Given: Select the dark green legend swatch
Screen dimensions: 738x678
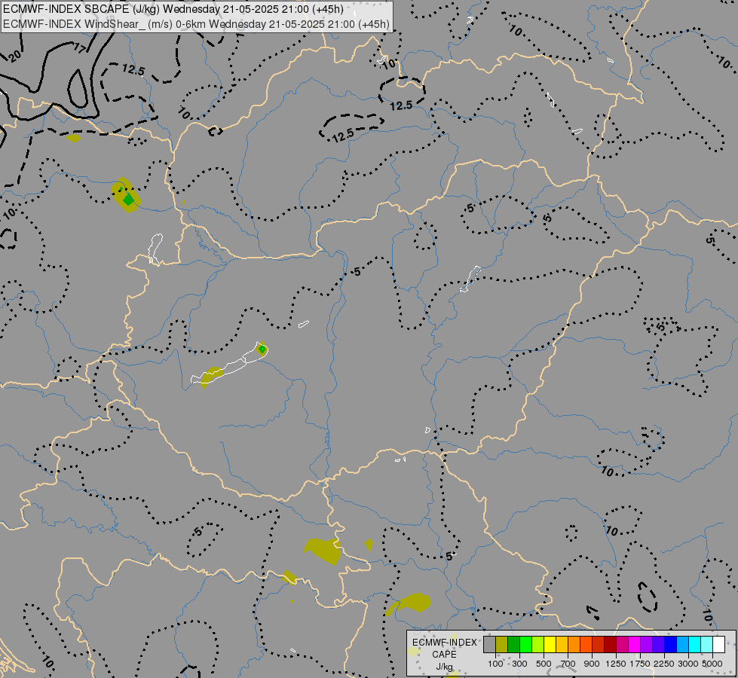Looking at the screenshot, I should (x=513, y=644).
